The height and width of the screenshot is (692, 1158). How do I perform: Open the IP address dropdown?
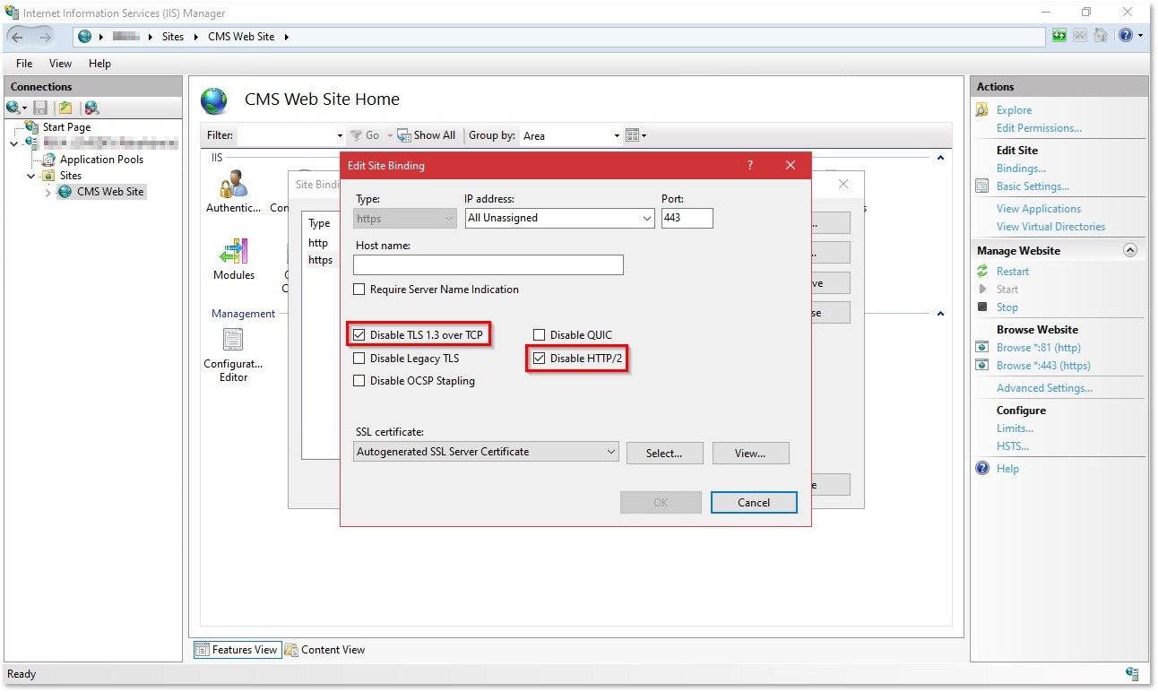pyautogui.click(x=647, y=218)
